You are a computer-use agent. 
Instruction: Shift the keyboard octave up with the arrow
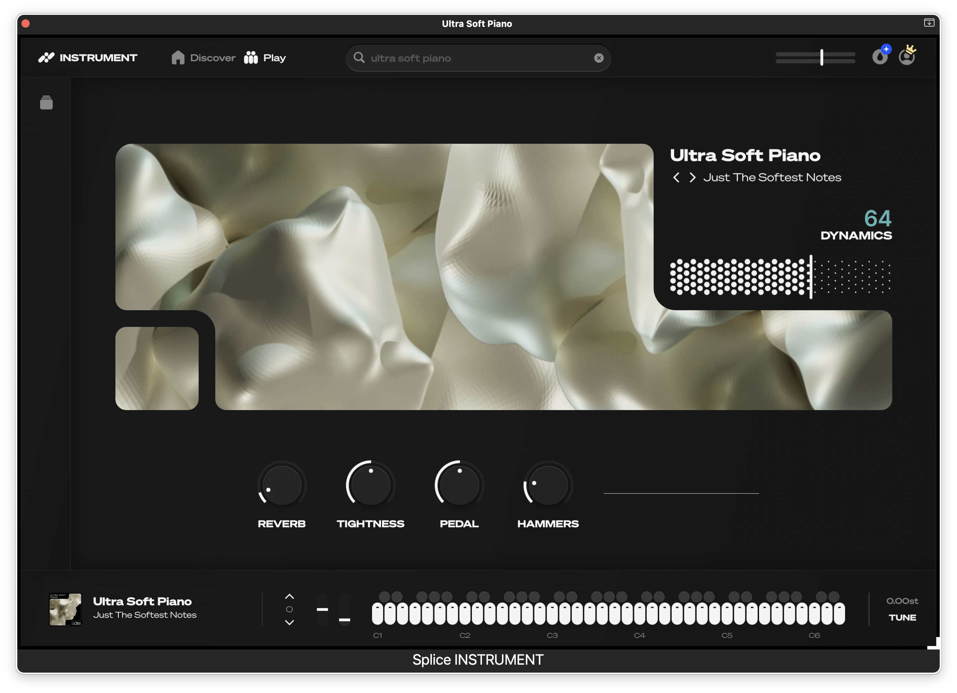(290, 596)
